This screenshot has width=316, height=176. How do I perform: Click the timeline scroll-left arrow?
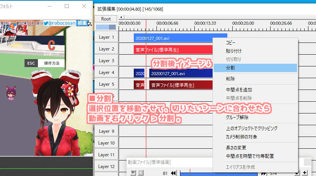pos(121,17)
